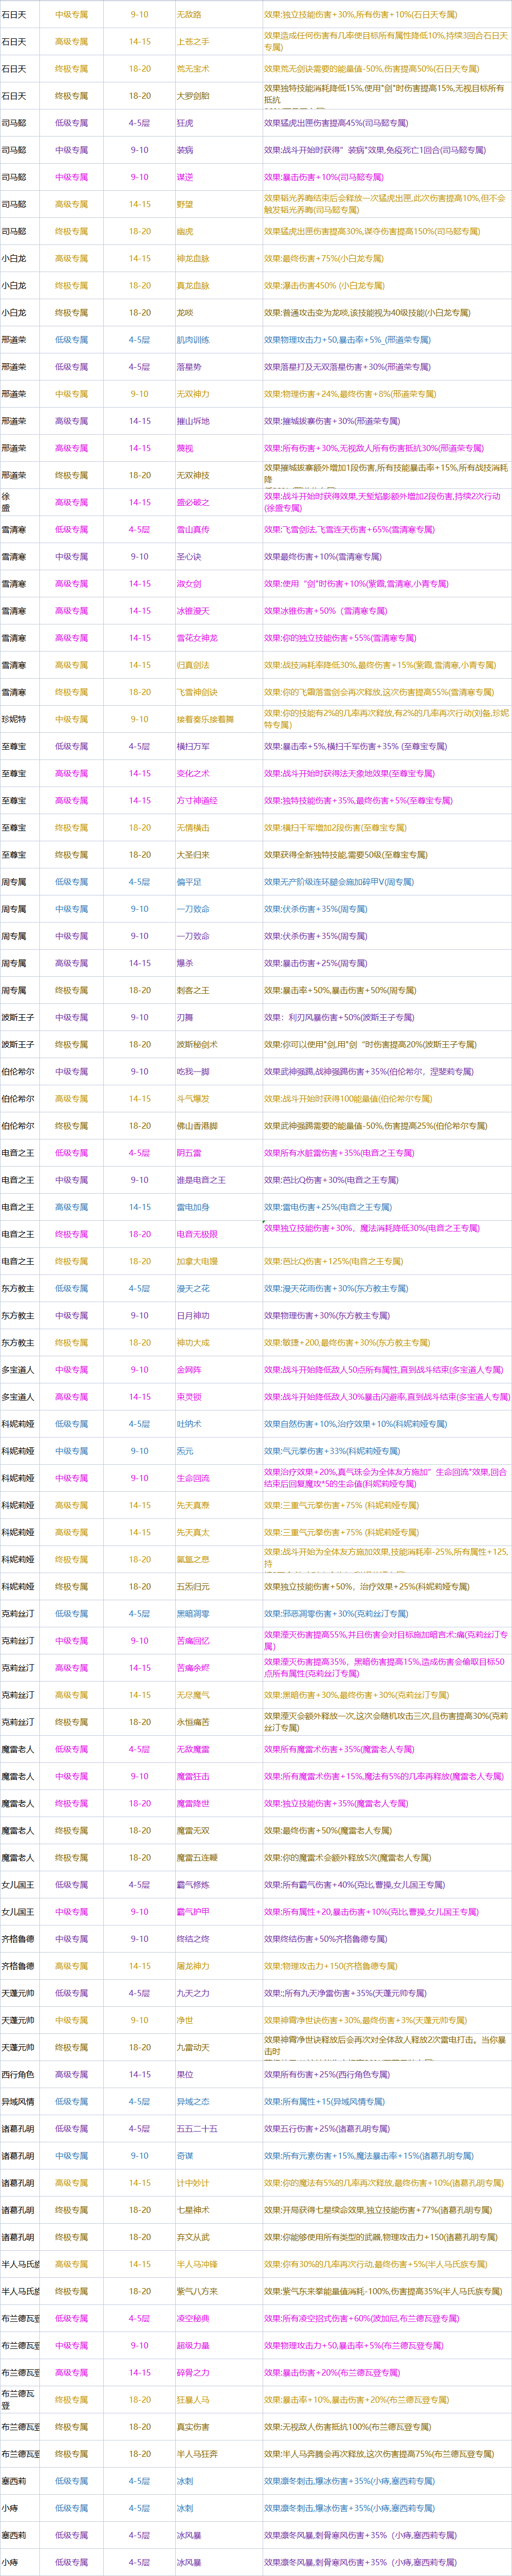
Task: Click the 无双神力 skill cell
Action: pos(193,394)
